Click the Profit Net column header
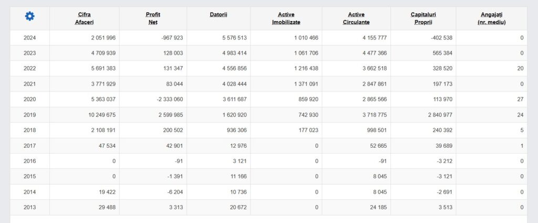Image resolution: width=538 pixels, height=223 pixels. coord(153,18)
